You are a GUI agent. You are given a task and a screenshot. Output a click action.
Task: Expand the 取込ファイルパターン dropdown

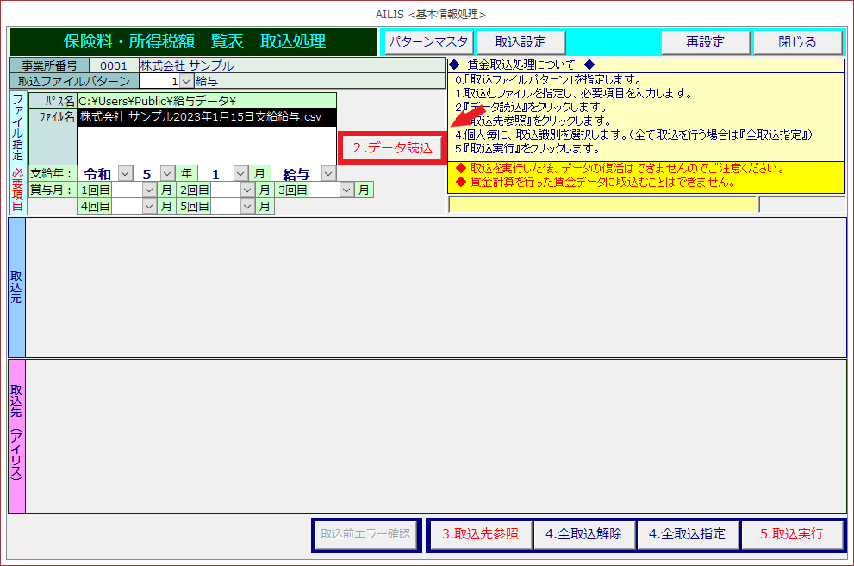186,81
